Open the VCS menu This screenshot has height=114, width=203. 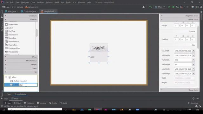coord(74,2)
